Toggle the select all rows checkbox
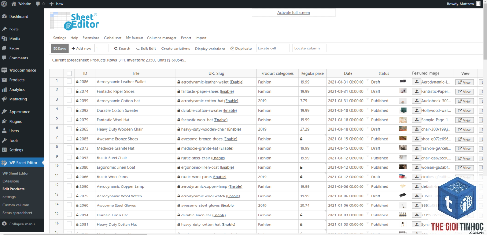 coord(69,73)
